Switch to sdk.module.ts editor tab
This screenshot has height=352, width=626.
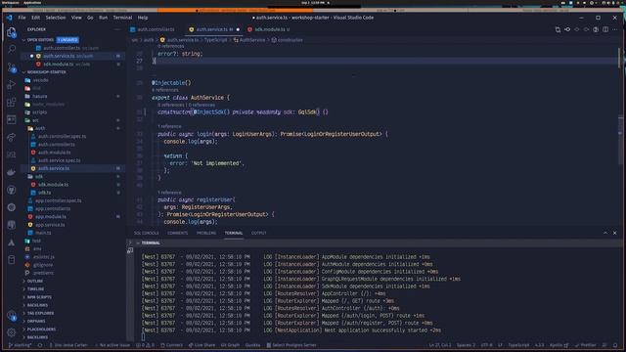click(x=270, y=29)
